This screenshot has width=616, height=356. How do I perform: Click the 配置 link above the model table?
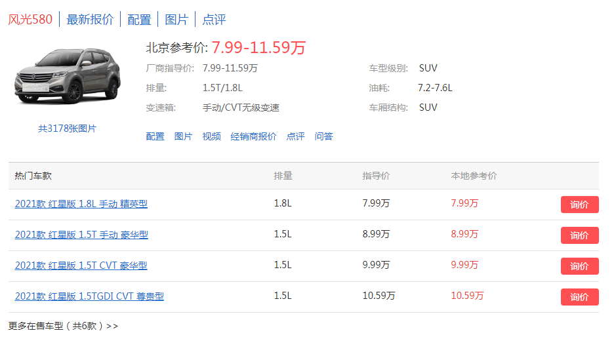tap(155, 136)
